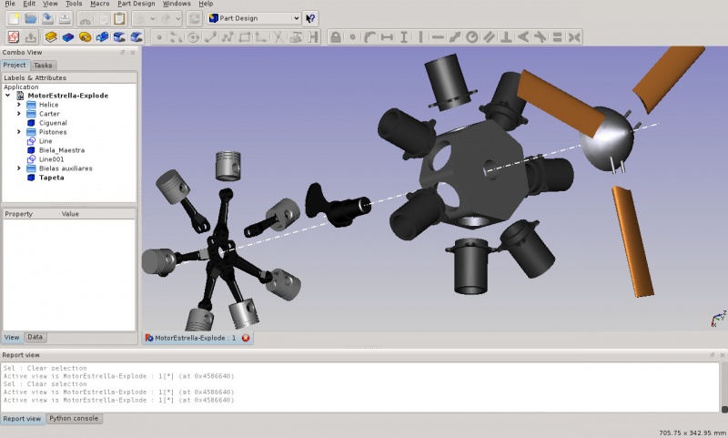The height and width of the screenshot is (438, 728).
Task: Switch to the Tasks tab
Action: (x=43, y=66)
